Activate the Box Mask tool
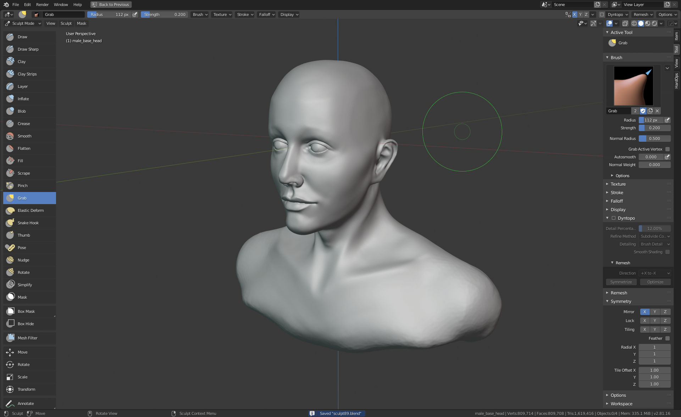 (26, 311)
